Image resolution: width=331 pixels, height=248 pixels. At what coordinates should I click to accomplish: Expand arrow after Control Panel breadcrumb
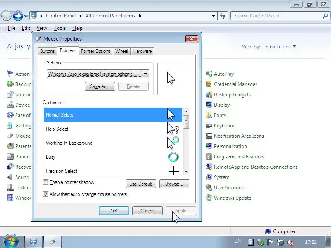(80, 16)
